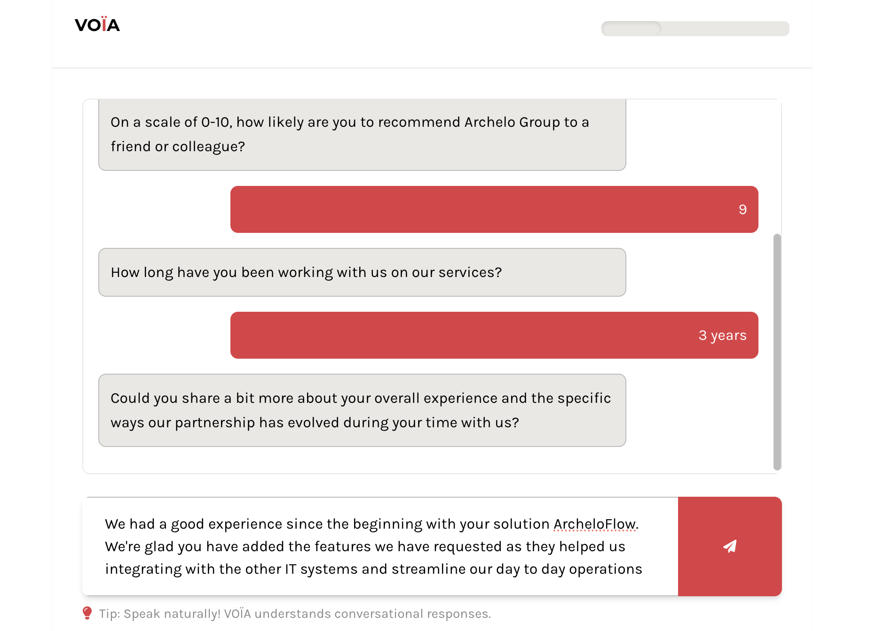Click the unfilled part of the progress bar
Screen dimensions: 884x631
click(724, 29)
